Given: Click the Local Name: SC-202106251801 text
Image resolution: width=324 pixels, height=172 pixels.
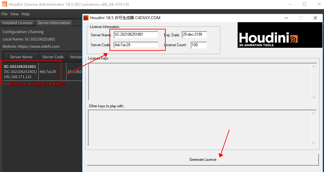Looking at the screenshot, I should coord(29,39).
